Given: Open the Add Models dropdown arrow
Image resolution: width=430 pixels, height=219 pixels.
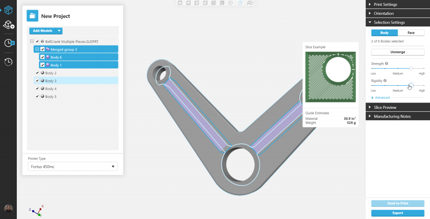Looking at the screenshot, I should [x=59, y=31].
